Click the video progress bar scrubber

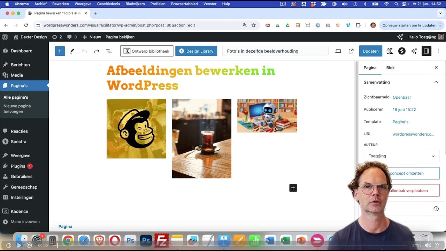point(57,245)
